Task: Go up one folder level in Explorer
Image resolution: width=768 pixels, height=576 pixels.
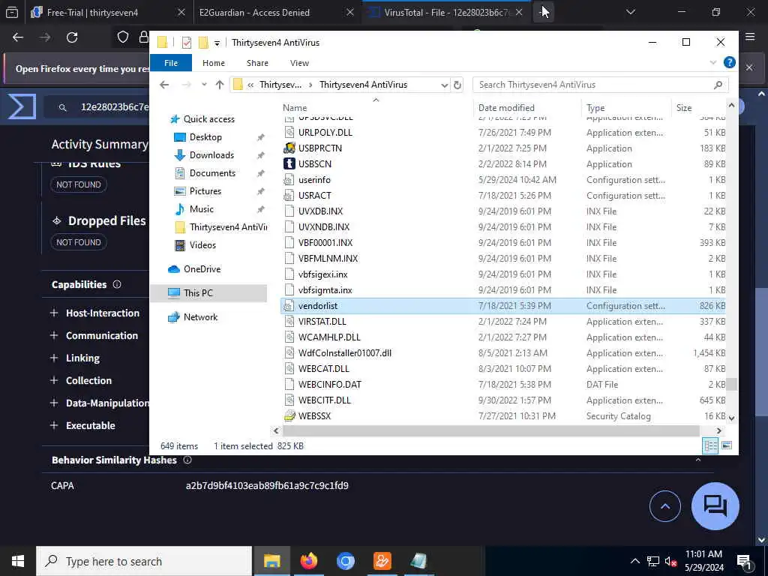Action: [x=220, y=85]
